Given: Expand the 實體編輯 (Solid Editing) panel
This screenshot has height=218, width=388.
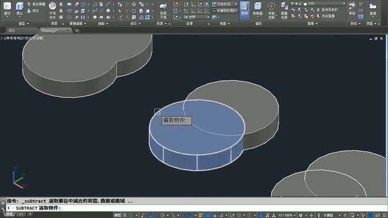Looking at the screenshot, I should point(78,24).
